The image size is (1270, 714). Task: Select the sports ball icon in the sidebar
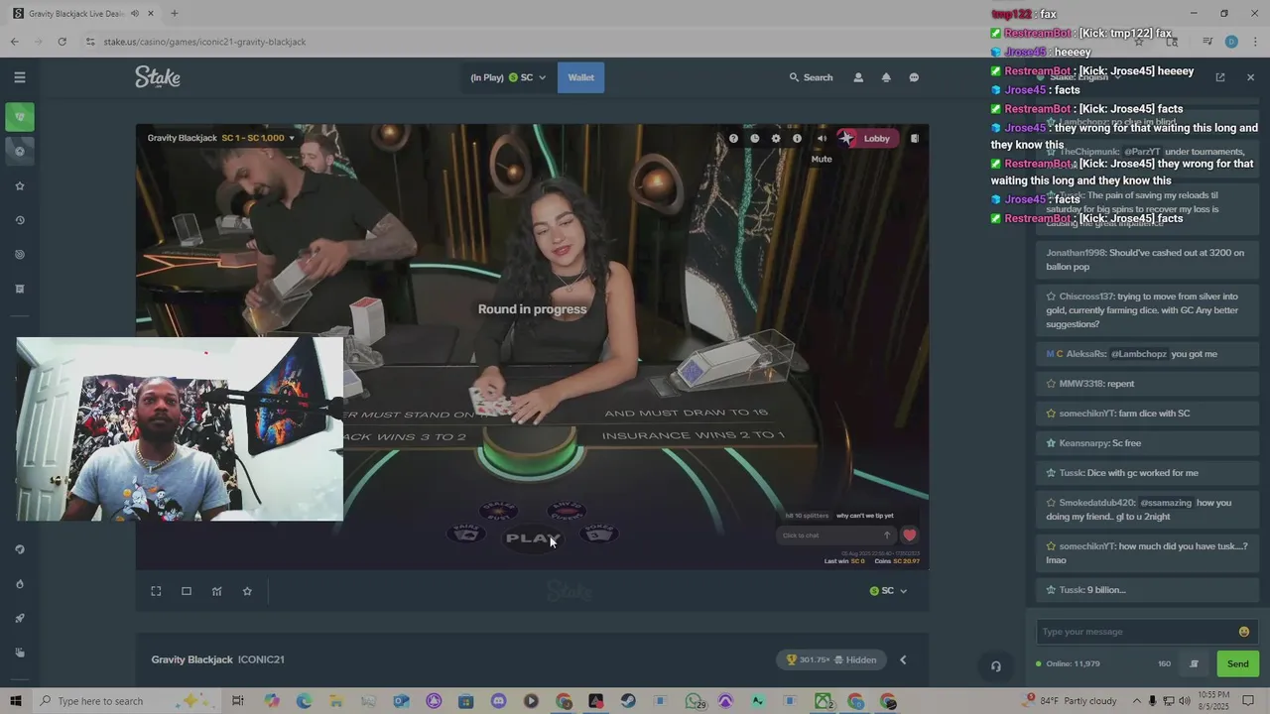[19, 151]
